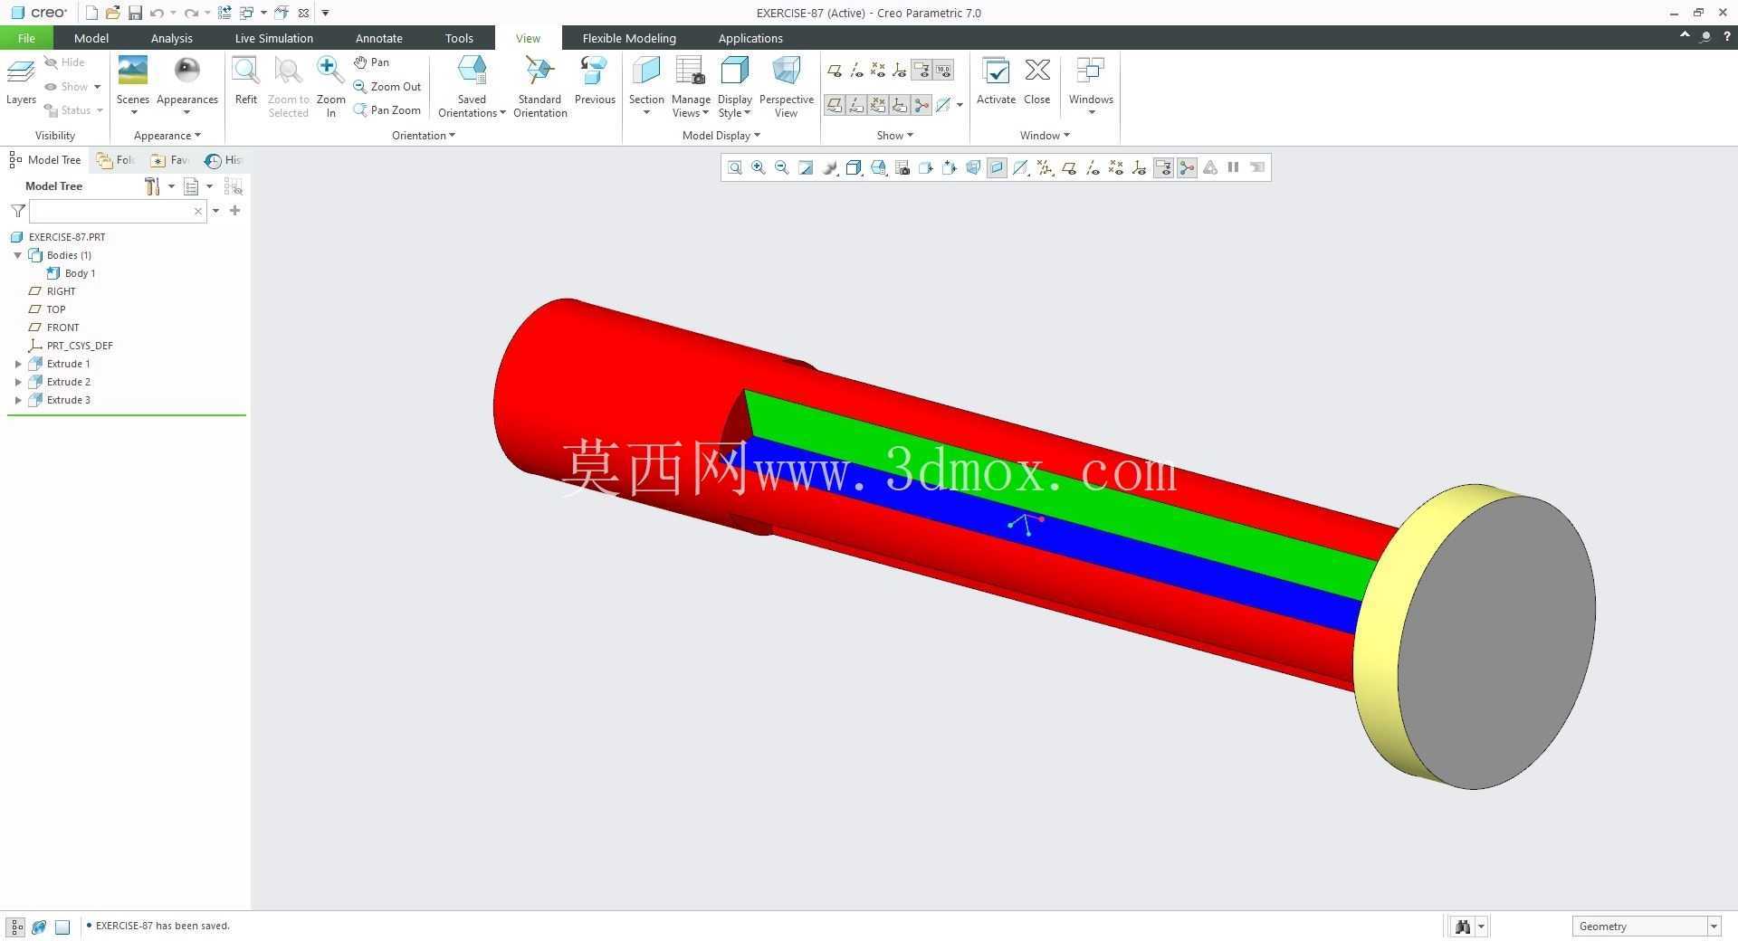Toggle spin center in ribbon Show group
The width and height of the screenshot is (1738, 941).
click(x=922, y=105)
